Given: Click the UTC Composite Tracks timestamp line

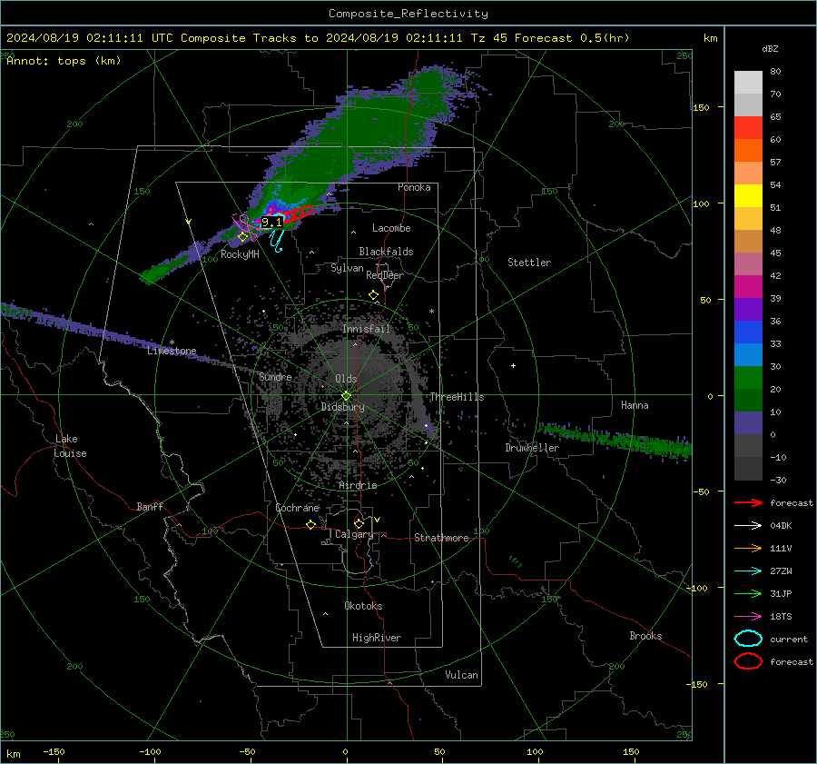Looking at the screenshot, I should (318, 38).
